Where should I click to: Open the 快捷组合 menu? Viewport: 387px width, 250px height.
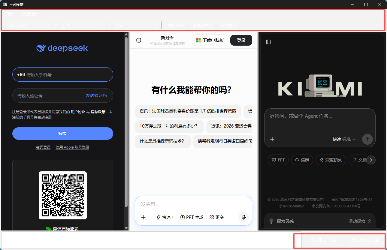tap(30, 14)
